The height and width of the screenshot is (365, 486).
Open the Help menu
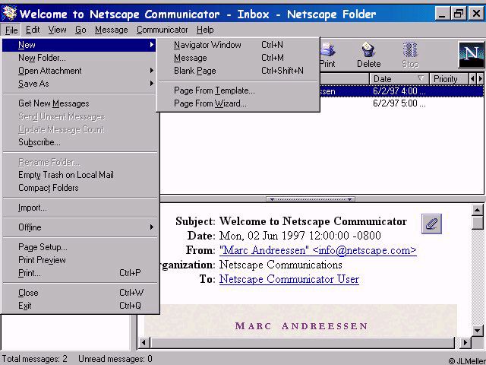click(x=205, y=30)
